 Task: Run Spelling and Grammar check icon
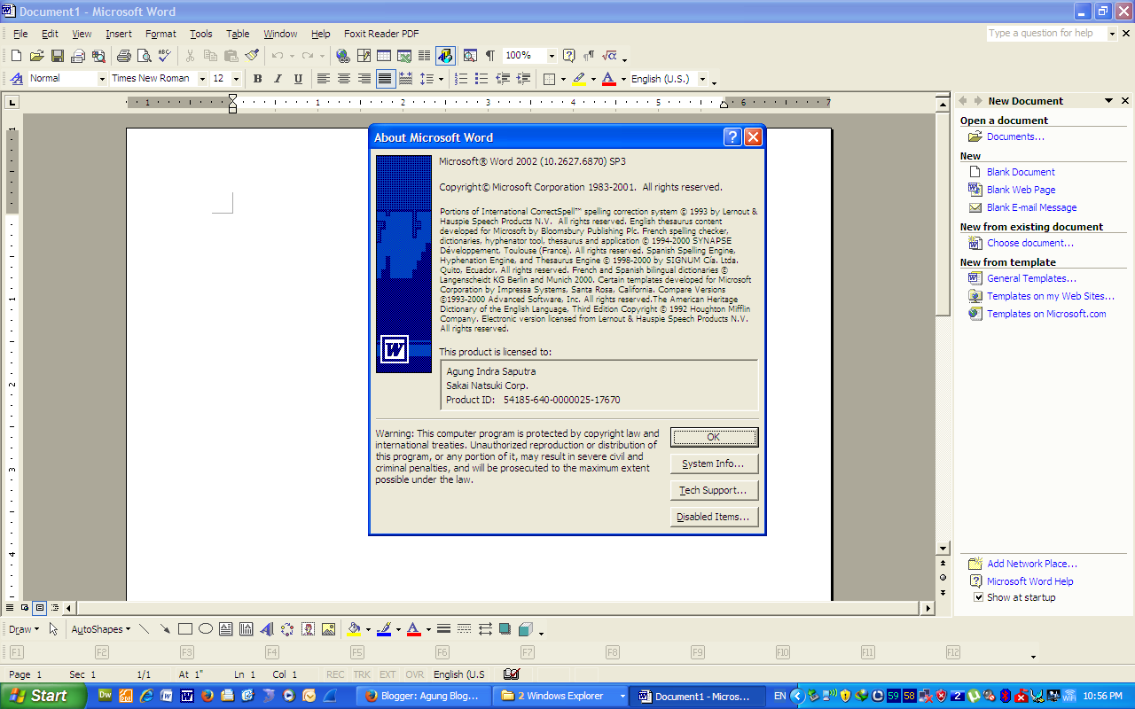tap(164, 56)
